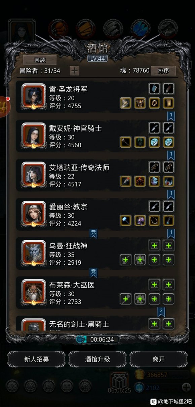Select the 霄·圣龙将军 portrait
The width and height of the screenshot is (195, 407).
click(34, 97)
